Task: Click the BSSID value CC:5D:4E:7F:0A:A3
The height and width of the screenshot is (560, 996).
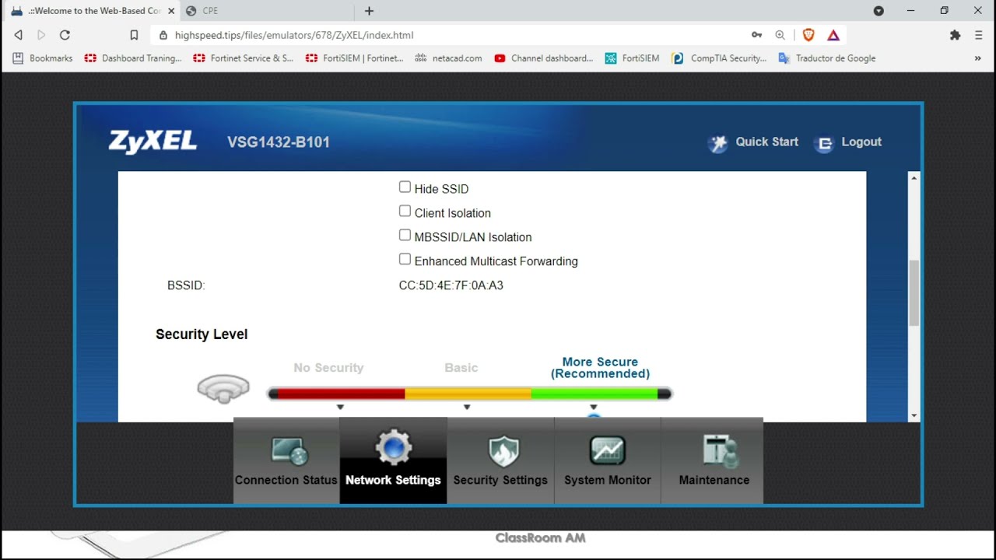Action: (451, 285)
